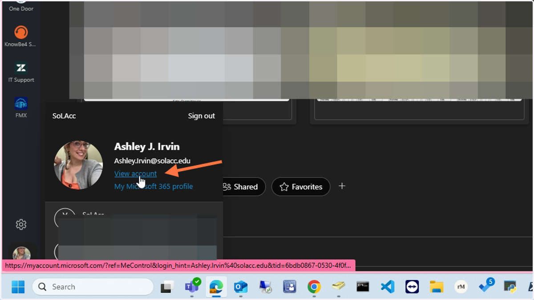Open the IT Support sidebar app
534x300 pixels.
pos(21,72)
